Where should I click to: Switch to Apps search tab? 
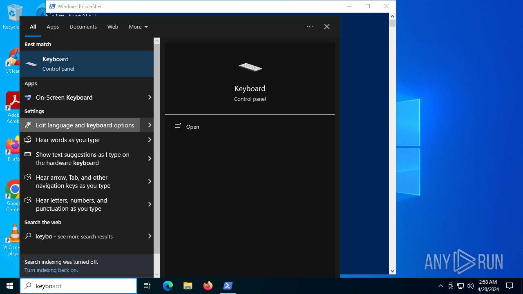click(53, 27)
